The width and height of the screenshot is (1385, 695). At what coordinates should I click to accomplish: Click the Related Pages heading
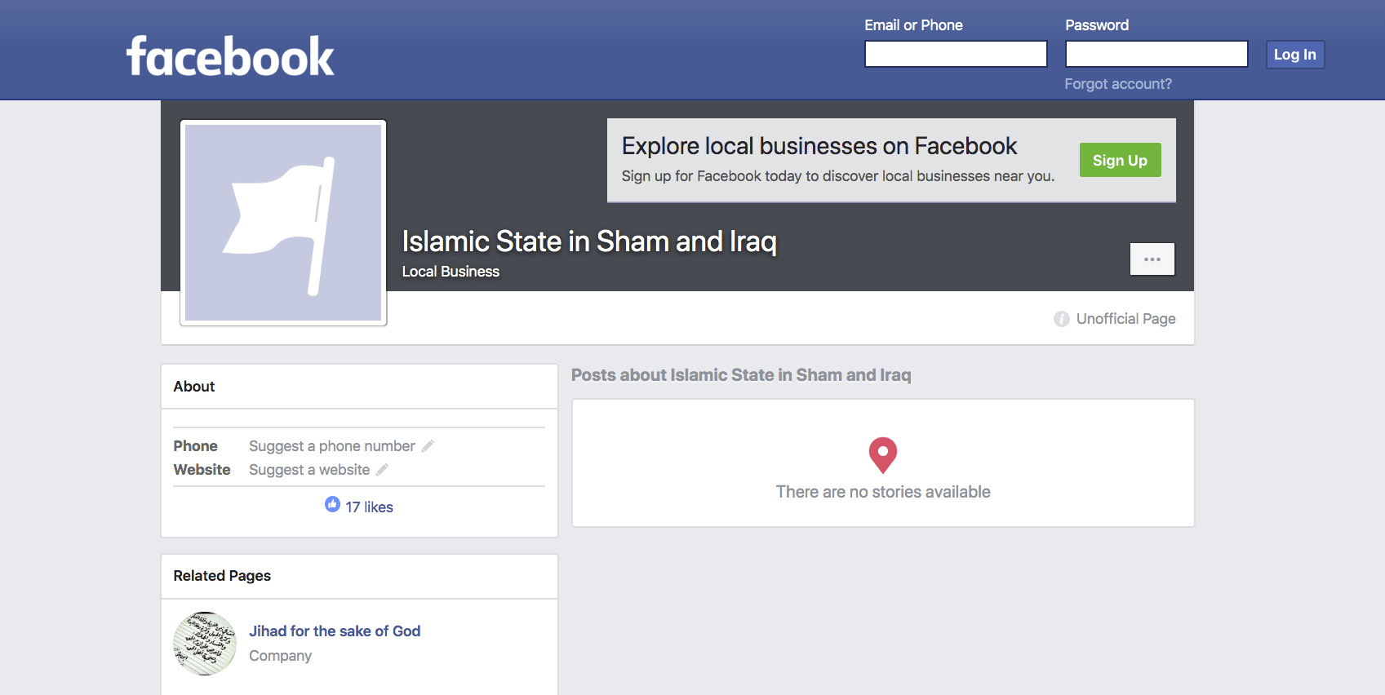click(222, 576)
